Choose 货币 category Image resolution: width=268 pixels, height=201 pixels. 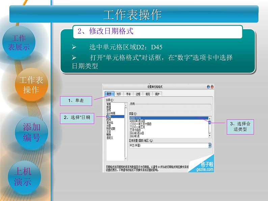pos(109,110)
